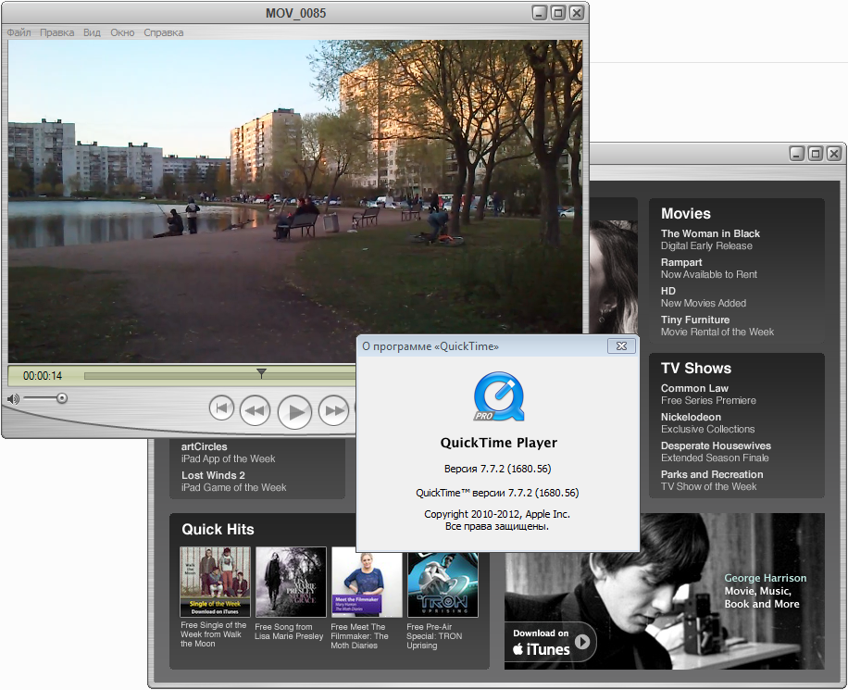Open Lost Winds 2 iPad Game link
This screenshot has height=690, width=848.
pyautogui.click(x=233, y=481)
